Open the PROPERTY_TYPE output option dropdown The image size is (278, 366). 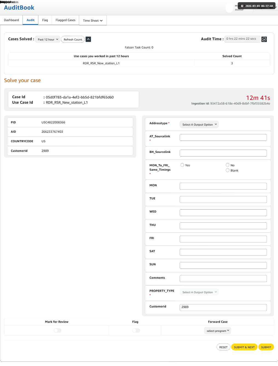[199, 292]
